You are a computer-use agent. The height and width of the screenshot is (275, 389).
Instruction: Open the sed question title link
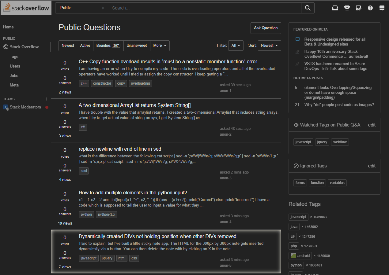[x=120, y=149]
